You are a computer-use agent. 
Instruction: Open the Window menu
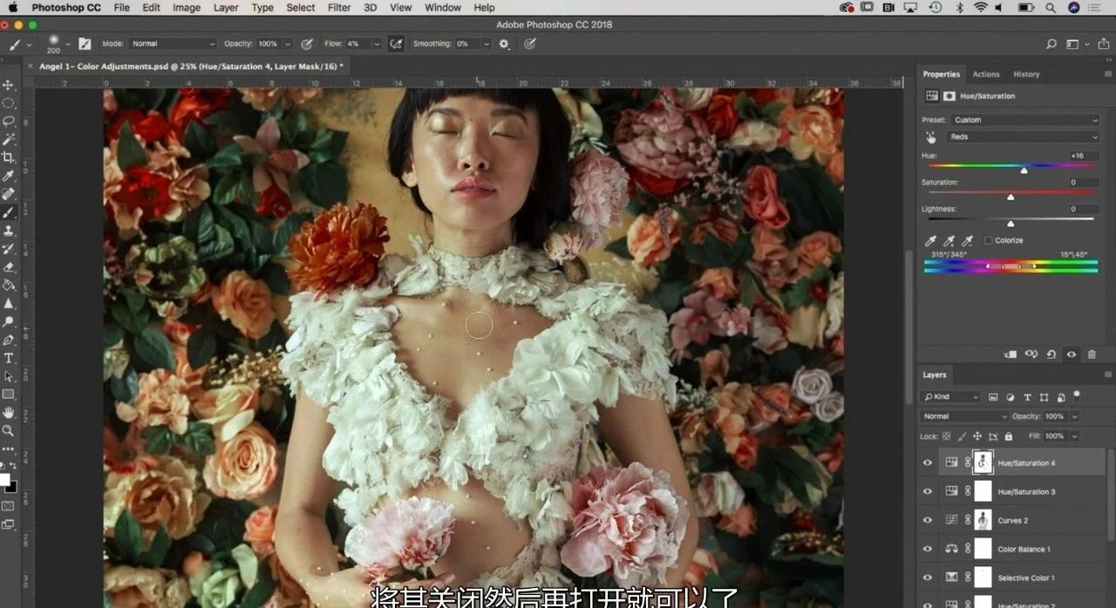[x=443, y=8]
